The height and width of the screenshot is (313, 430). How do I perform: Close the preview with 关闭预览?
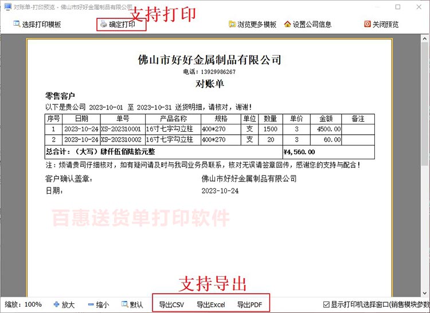pyautogui.click(x=381, y=24)
